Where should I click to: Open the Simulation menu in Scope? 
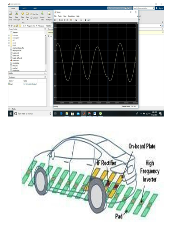[71, 16]
